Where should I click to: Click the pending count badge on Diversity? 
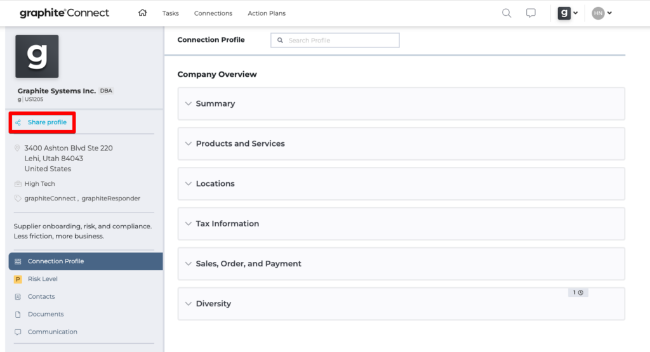pyautogui.click(x=578, y=292)
